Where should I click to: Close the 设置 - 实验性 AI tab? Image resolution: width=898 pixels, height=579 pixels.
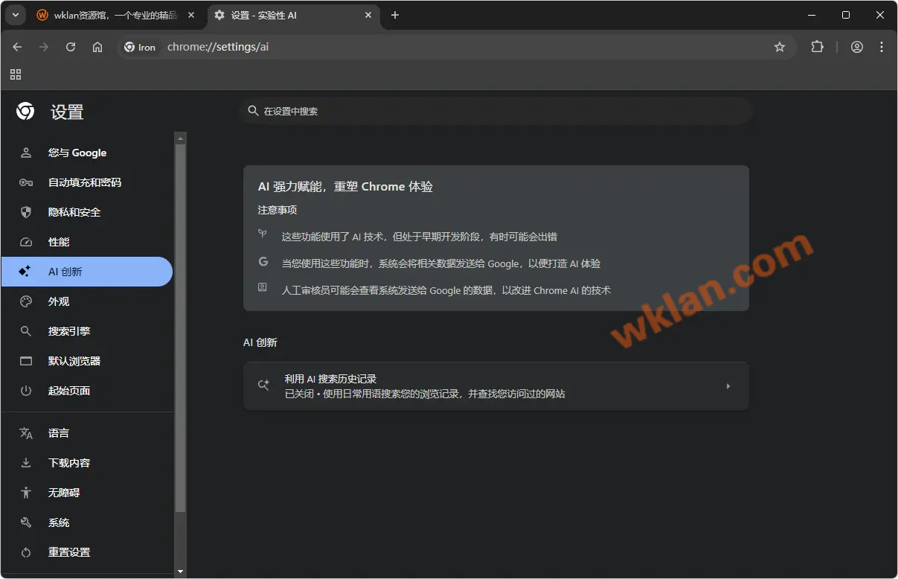click(x=370, y=15)
